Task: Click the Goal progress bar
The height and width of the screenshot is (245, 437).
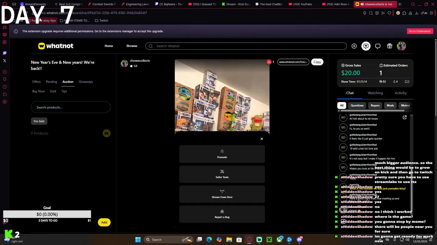Action: tap(47, 214)
